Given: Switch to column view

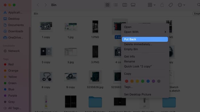Looking at the screenshot, I should [x=125, y=5].
